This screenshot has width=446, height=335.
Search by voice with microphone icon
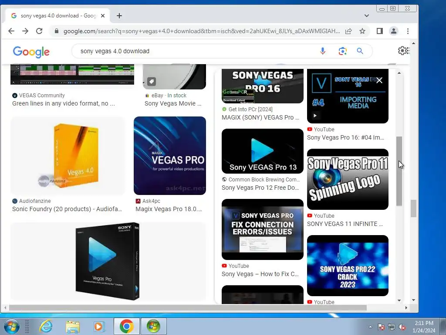[x=323, y=51]
